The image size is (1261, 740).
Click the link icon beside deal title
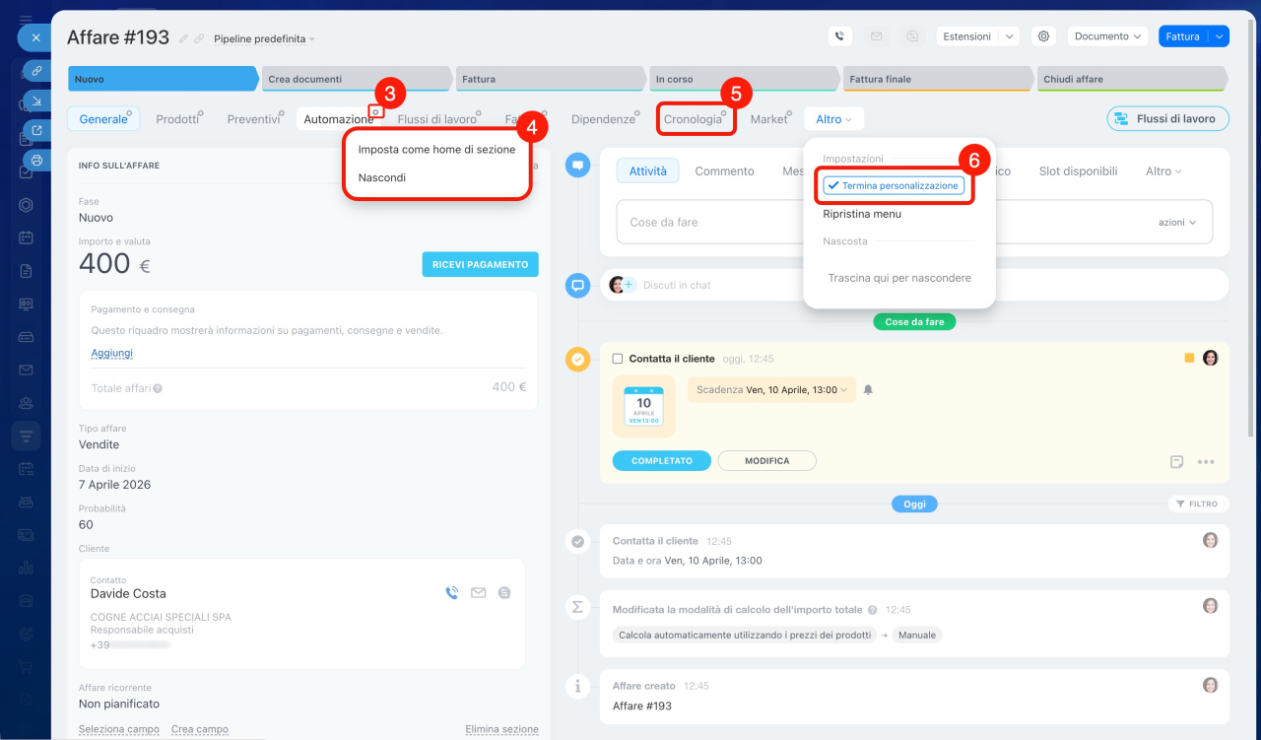[199, 38]
